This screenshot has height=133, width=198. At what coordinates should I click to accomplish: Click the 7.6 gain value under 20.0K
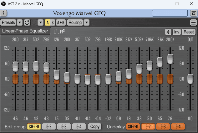170,119
